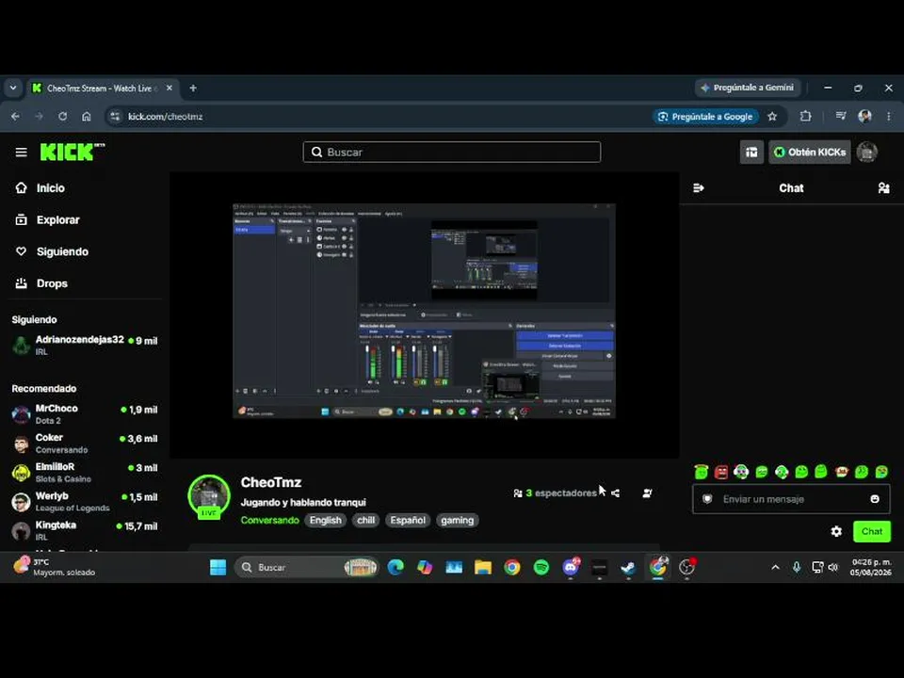This screenshot has width=904, height=678.
Task: Expand the tab search chevron
Action: point(12,89)
